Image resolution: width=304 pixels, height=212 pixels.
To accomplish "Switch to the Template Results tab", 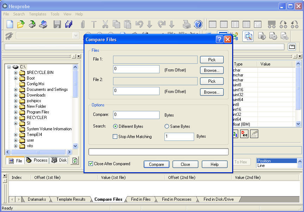I will click(x=71, y=199).
